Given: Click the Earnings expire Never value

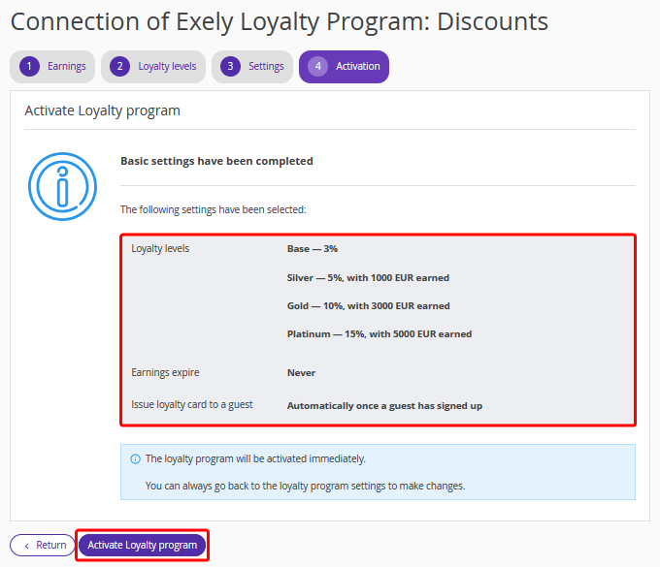Looking at the screenshot, I should tap(301, 373).
